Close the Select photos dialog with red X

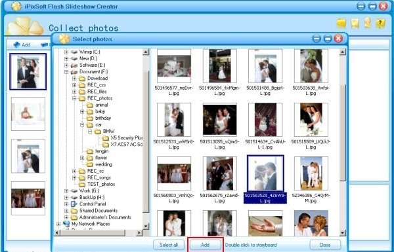(x=338, y=39)
